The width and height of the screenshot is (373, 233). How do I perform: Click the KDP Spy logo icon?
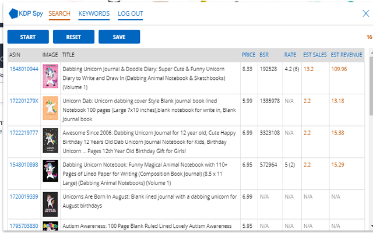pos(13,13)
